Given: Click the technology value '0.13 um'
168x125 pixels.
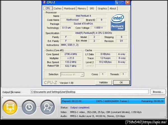Looking at the screenshot, I should (x=66, y=28).
